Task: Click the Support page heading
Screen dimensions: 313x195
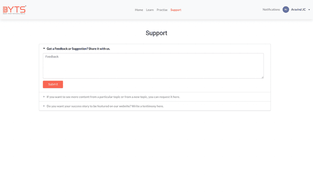Action: [156, 33]
